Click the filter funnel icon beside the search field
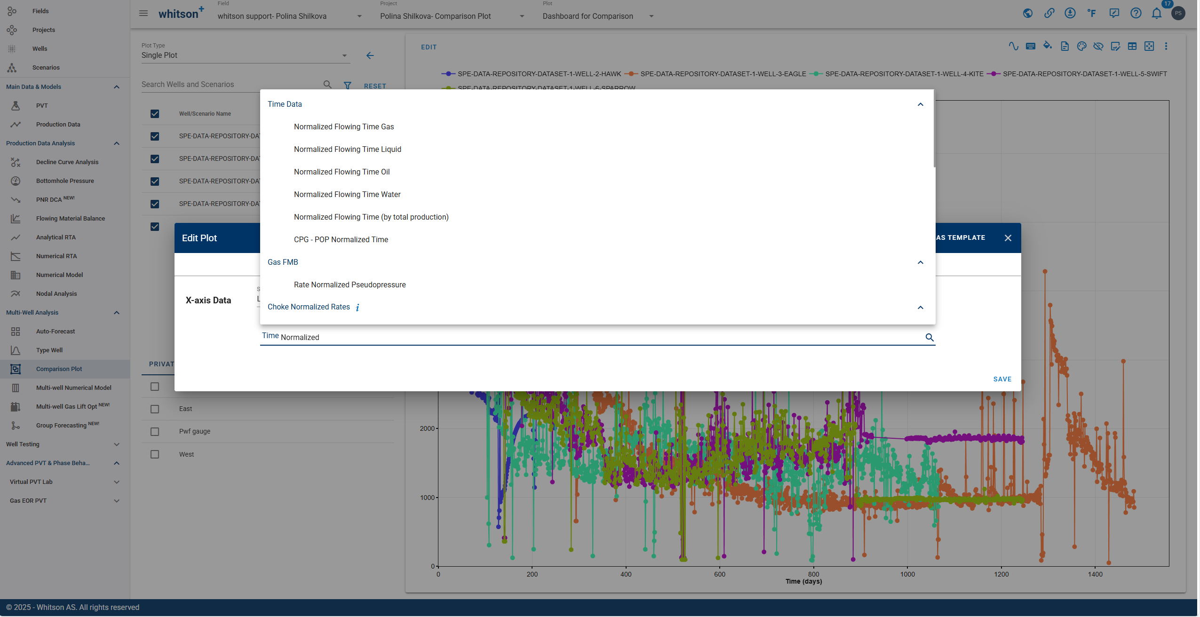This screenshot has width=1200, height=617. 347,85
